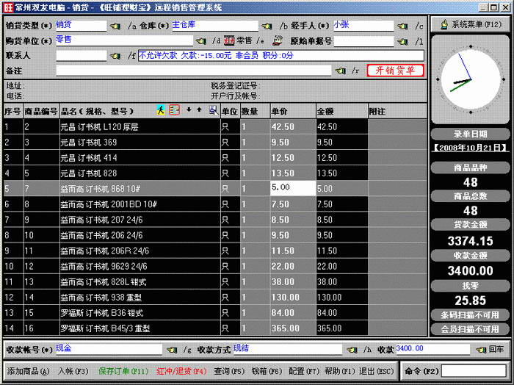Click the hand icon beside 收款帐号 field

coord(172,350)
